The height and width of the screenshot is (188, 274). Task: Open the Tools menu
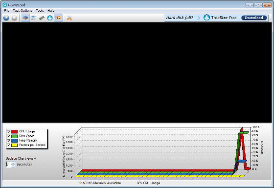pyautogui.click(x=40, y=10)
